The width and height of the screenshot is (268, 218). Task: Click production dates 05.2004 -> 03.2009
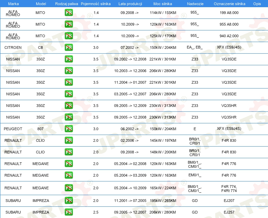click(x=130, y=175)
